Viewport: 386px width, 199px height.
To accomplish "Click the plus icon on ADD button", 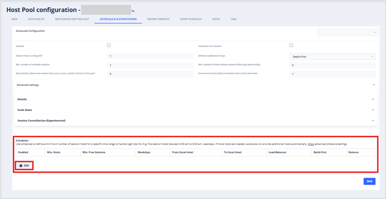I will [x=21, y=166].
